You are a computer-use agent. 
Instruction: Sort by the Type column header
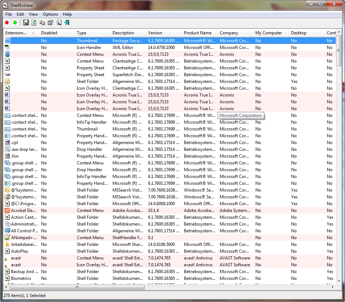(x=92, y=33)
